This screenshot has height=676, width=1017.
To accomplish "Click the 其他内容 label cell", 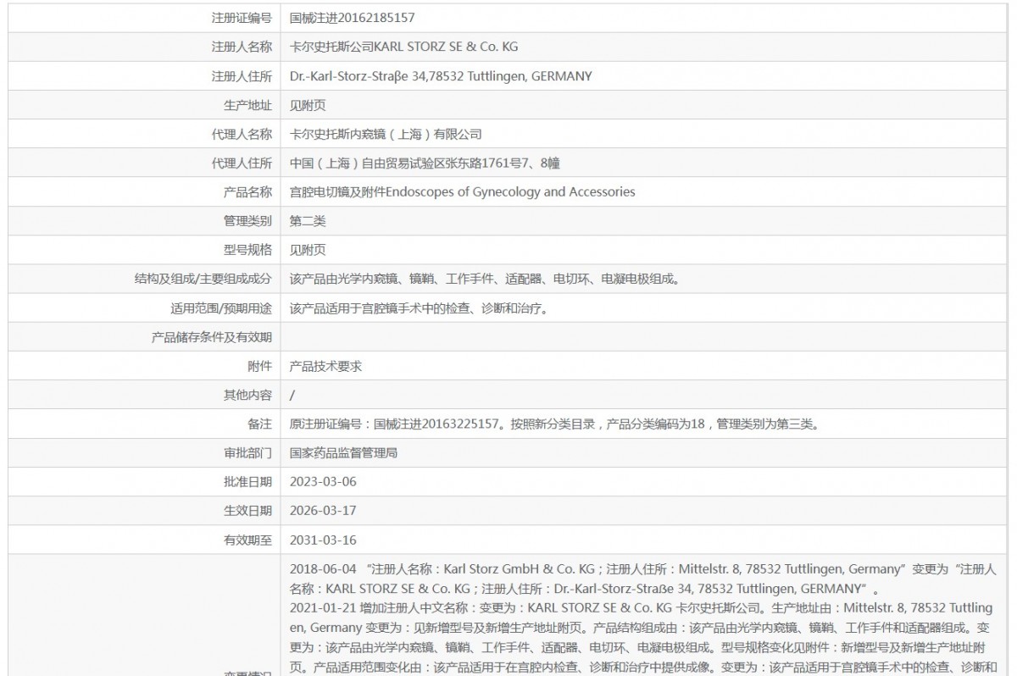I will pos(145,395).
